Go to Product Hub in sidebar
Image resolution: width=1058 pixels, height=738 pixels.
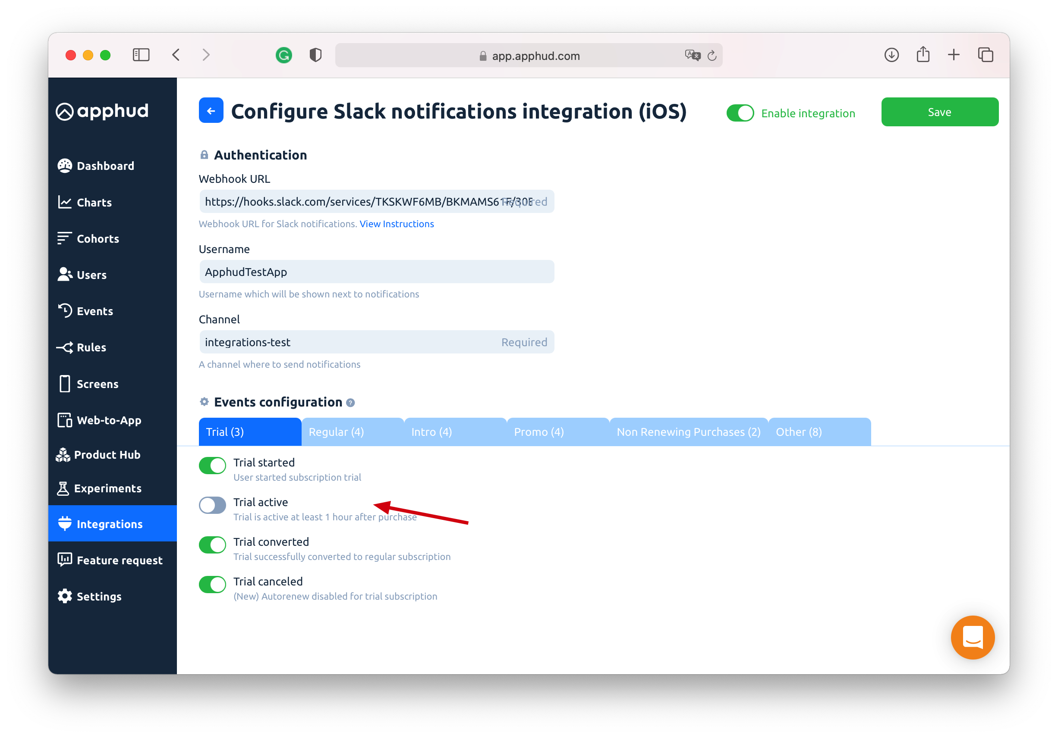point(107,455)
